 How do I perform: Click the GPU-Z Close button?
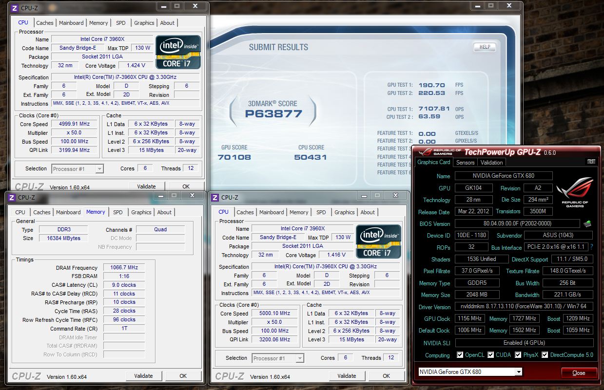click(579, 373)
